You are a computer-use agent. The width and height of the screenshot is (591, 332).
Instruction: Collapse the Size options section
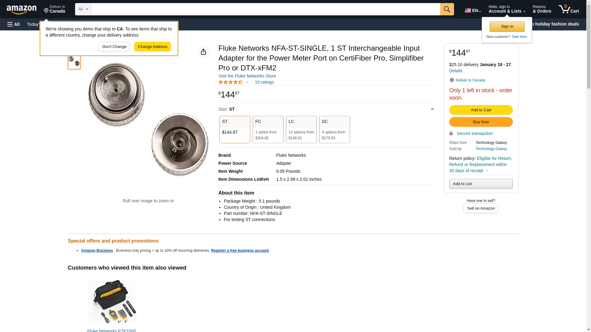tap(432, 109)
